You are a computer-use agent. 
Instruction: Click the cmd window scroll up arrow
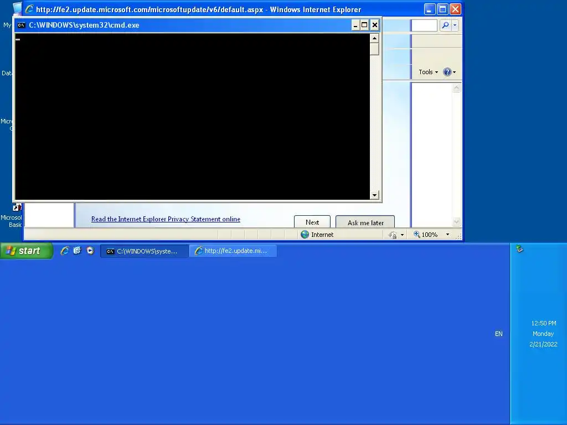point(374,38)
